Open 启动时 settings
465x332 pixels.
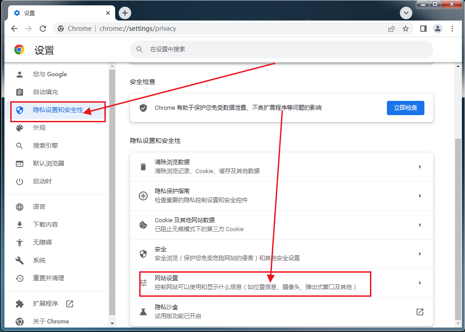coord(57,181)
